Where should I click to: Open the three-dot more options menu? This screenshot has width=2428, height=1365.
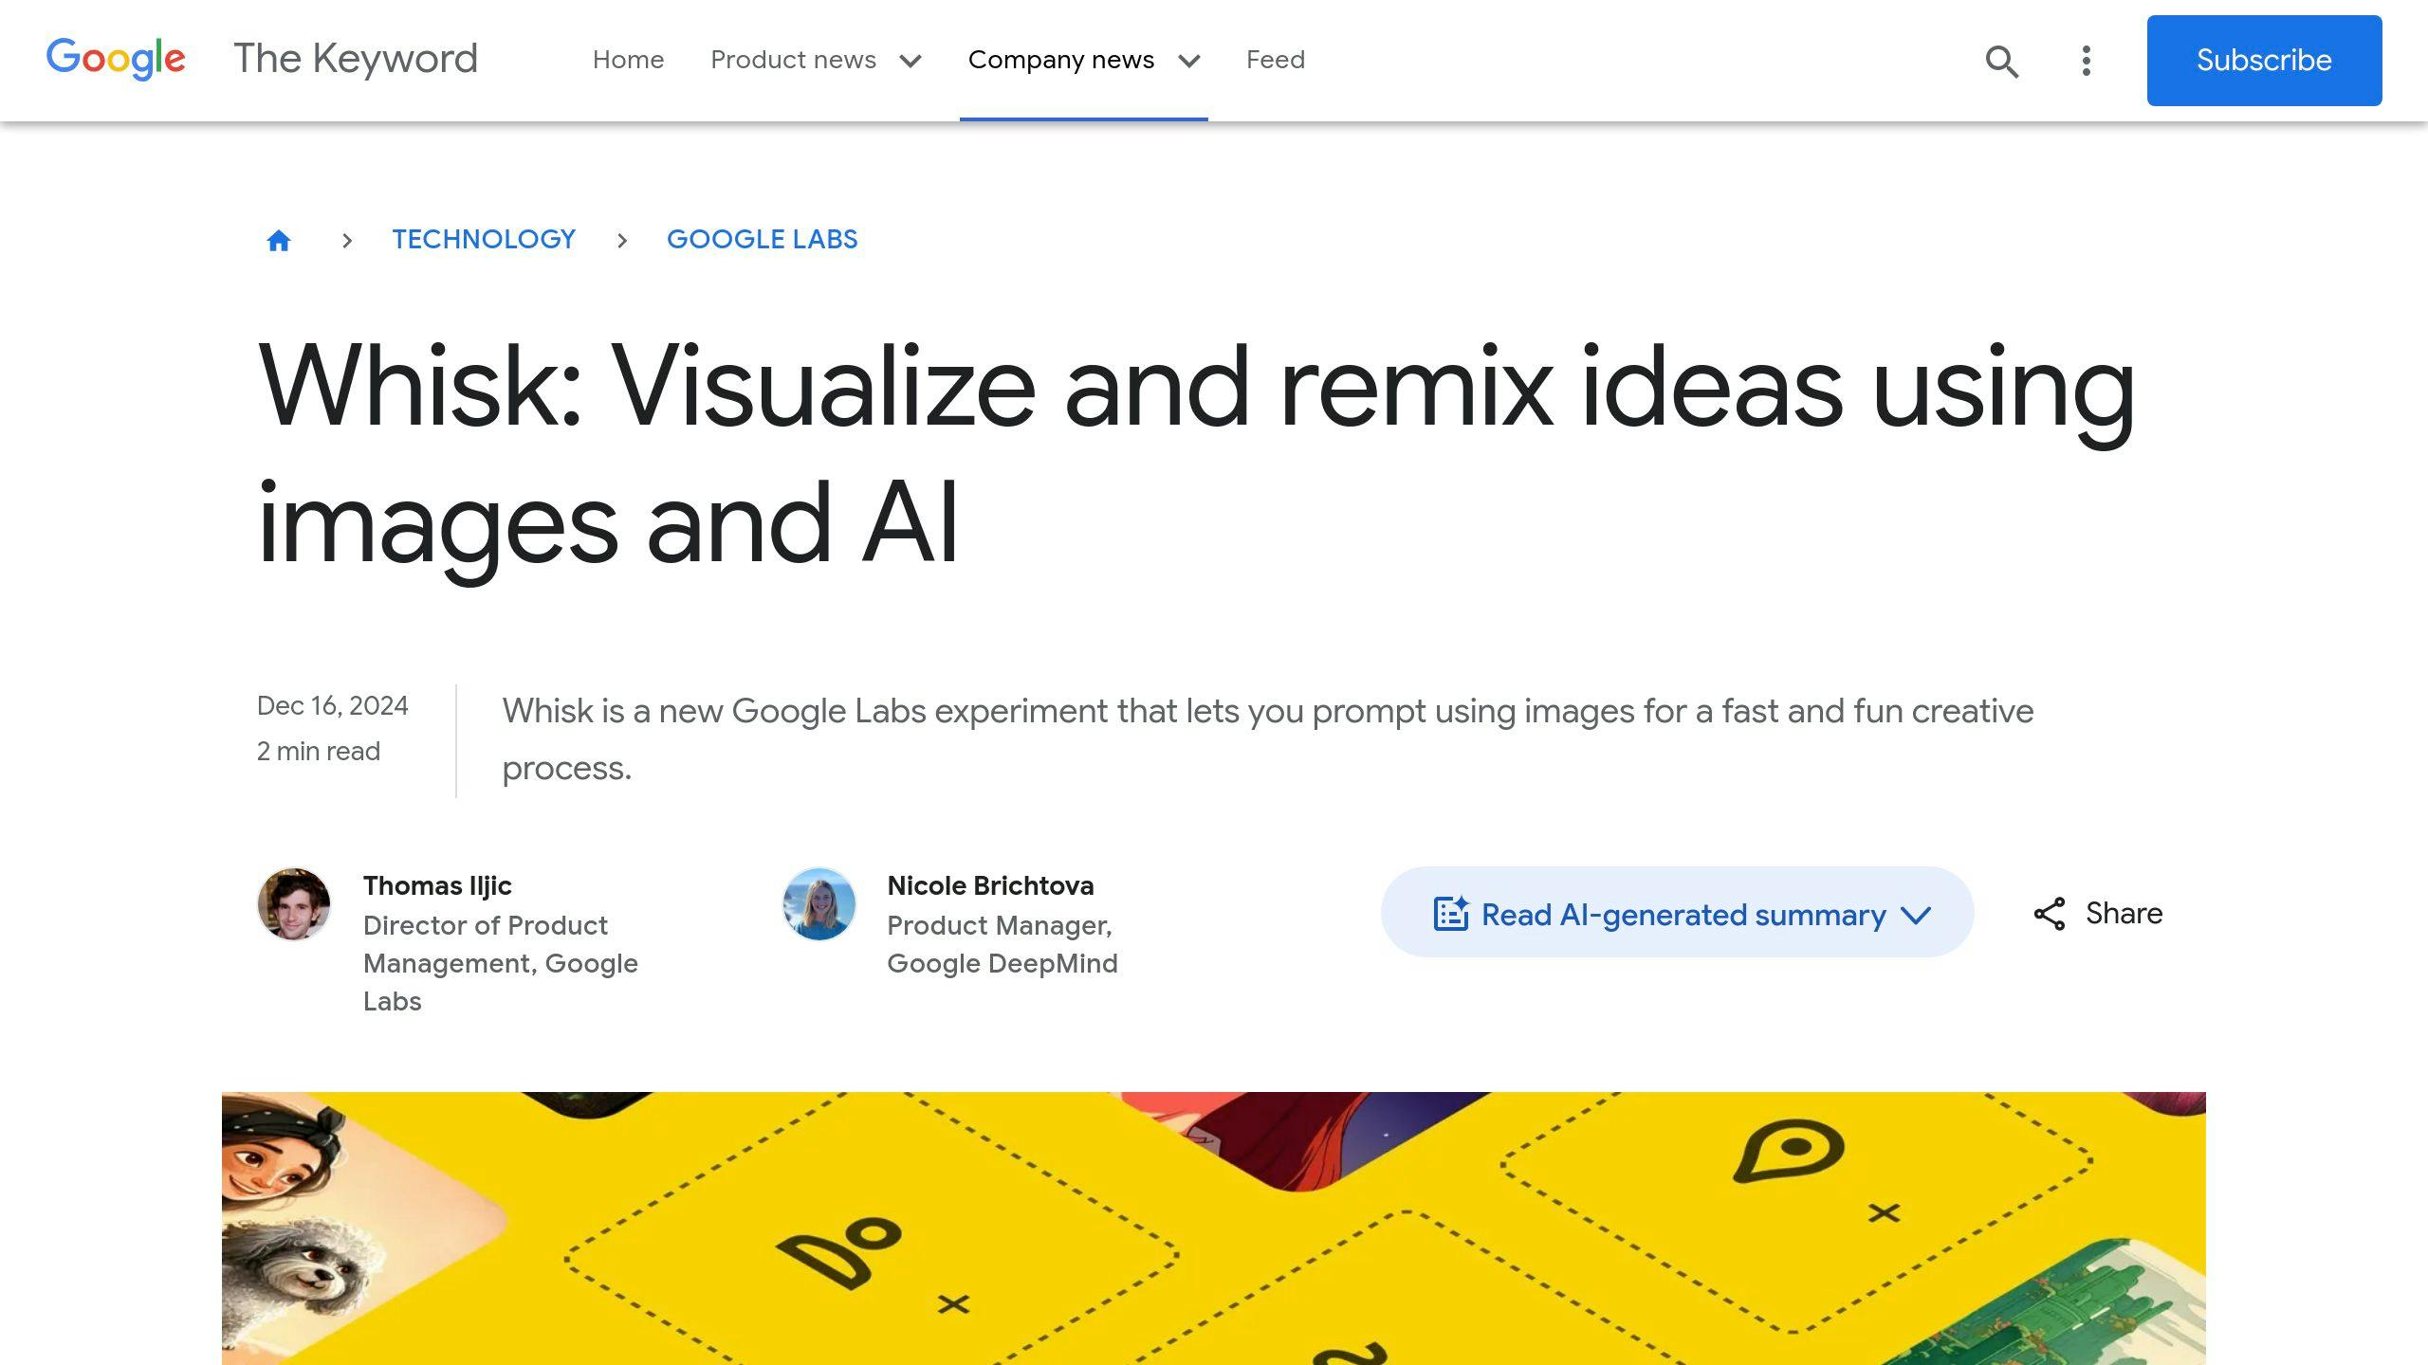click(x=2086, y=61)
